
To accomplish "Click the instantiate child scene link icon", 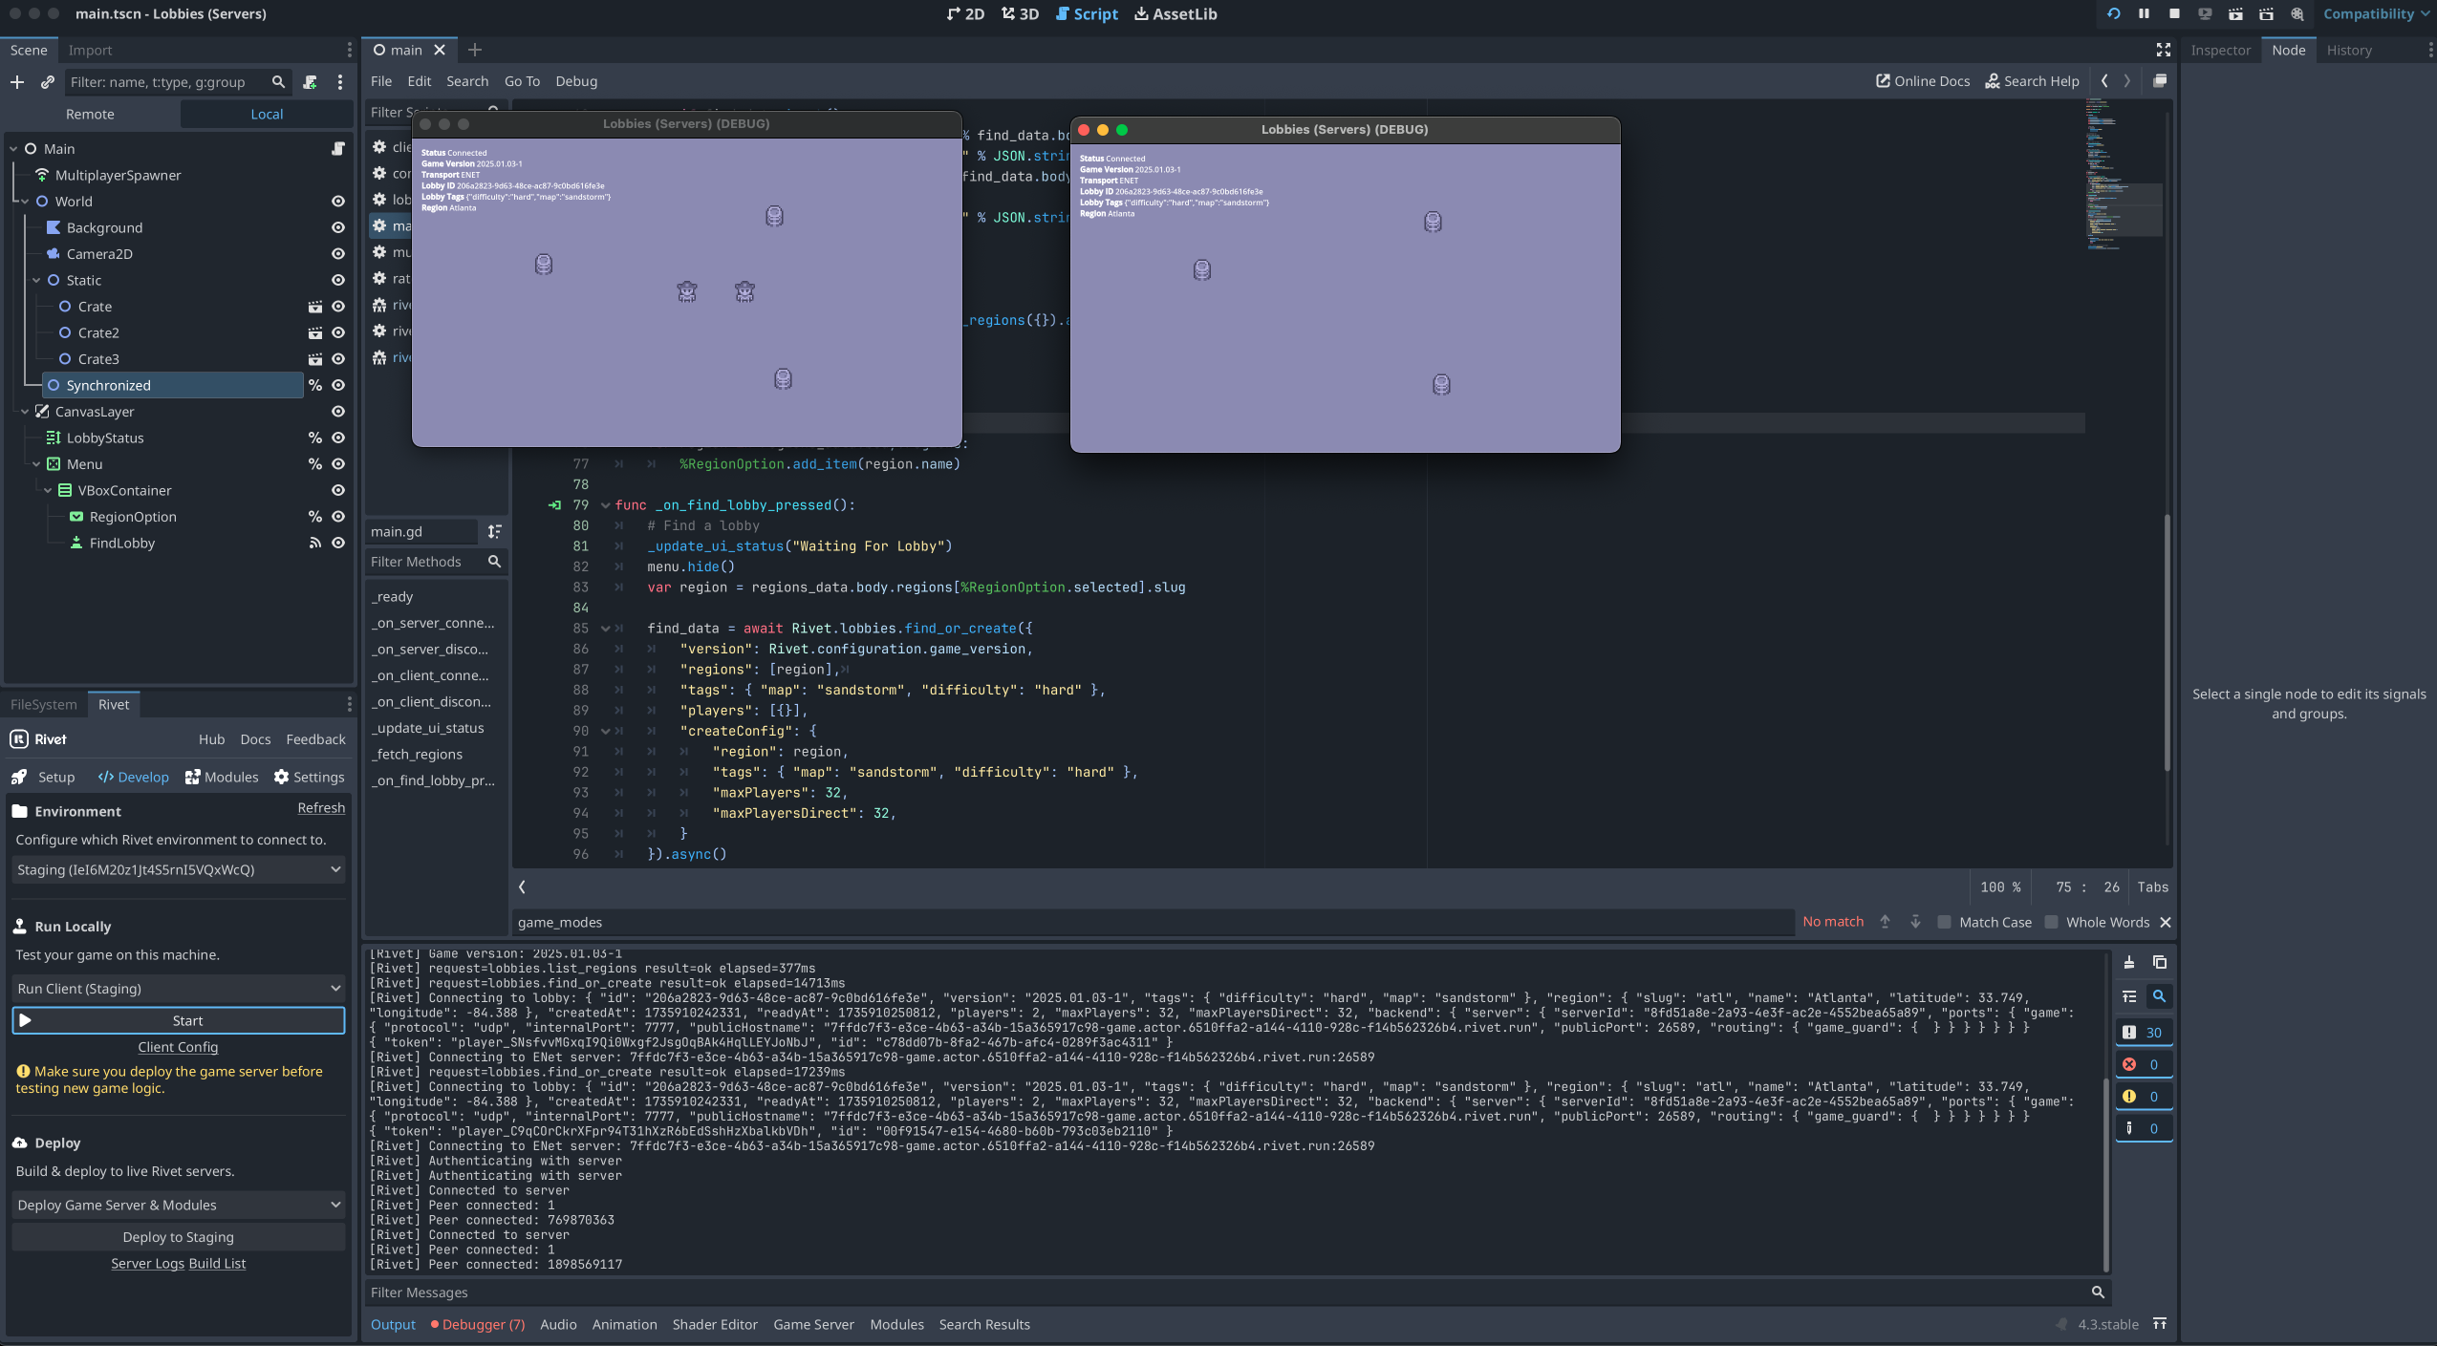I will tap(47, 82).
